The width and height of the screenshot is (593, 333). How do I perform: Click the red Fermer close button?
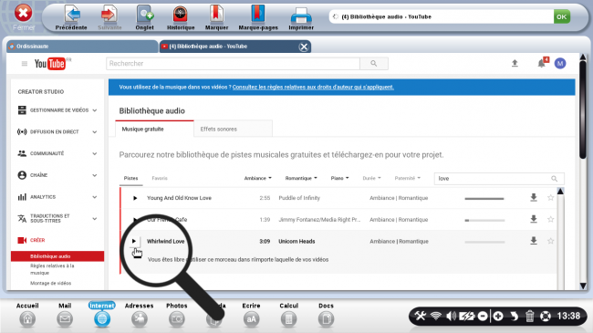tap(23, 14)
